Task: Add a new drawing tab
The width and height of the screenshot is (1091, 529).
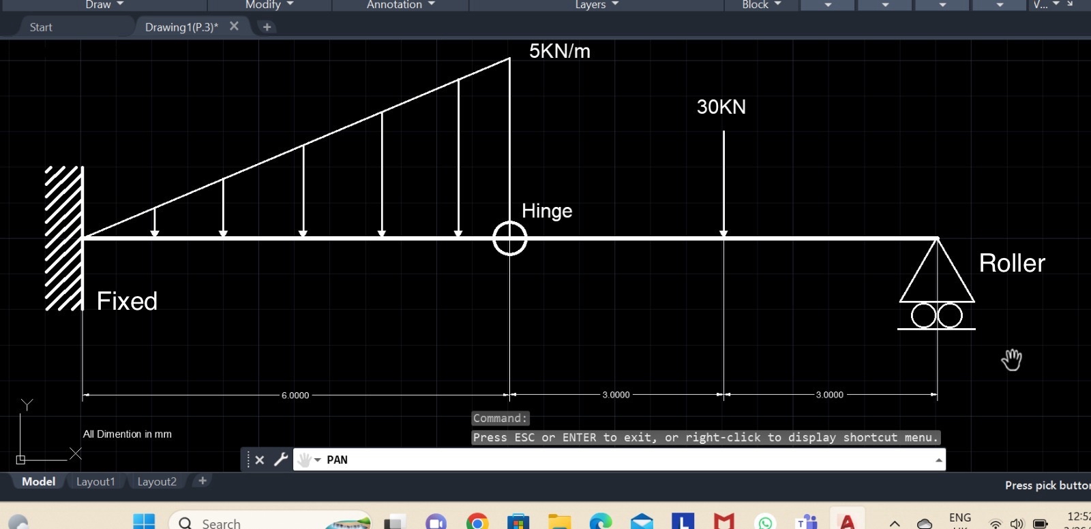Action: pos(267,27)
